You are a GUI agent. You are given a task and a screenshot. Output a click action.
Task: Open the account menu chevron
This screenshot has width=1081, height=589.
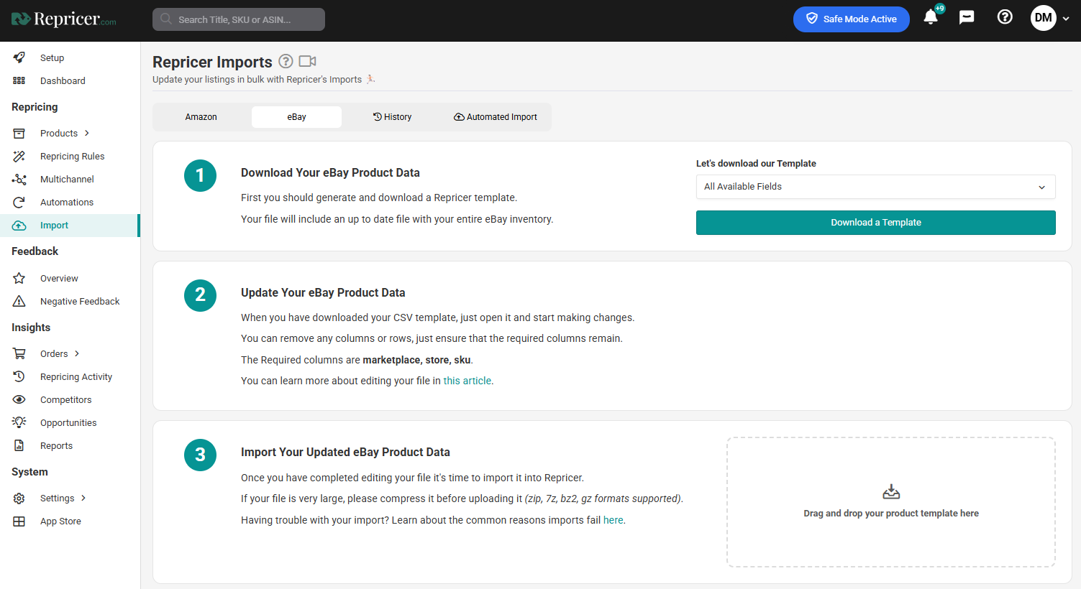pos(1066,19)
